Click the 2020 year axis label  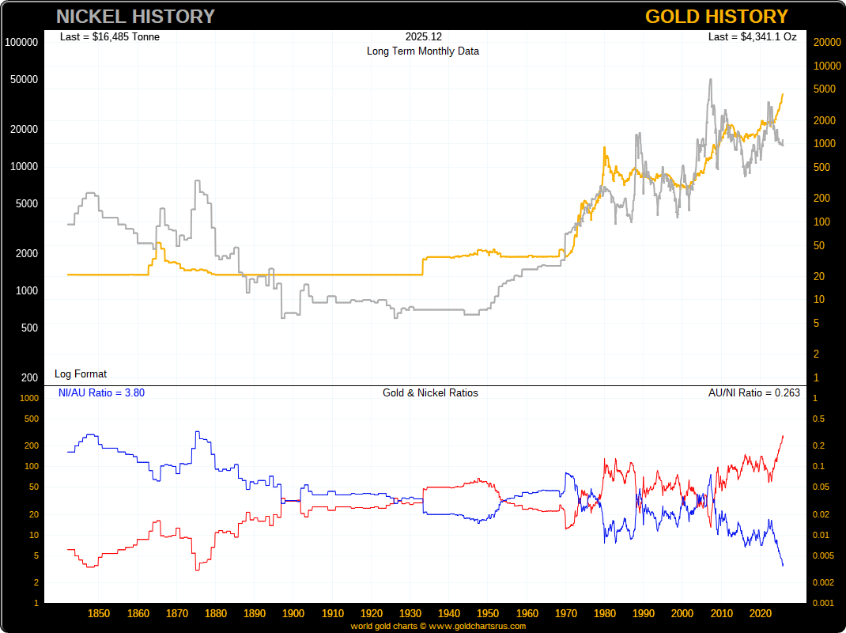pos(760,613)
